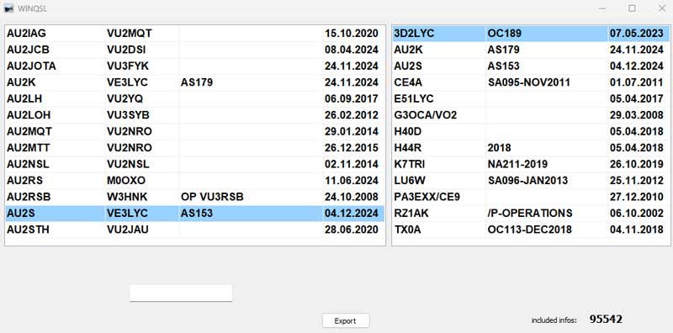Image resolution: width=673 pixels, height=333 pixels.
Task: Select the AU2RS entry
Action: (24, 180)
